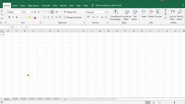Click the Borders icon
Image resolution: width=185 pixels, height=104 pixels.
click(x=23, y=17)
